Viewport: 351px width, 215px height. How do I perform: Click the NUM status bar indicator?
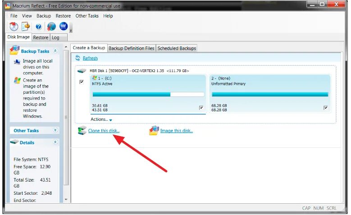pos(318,208)
